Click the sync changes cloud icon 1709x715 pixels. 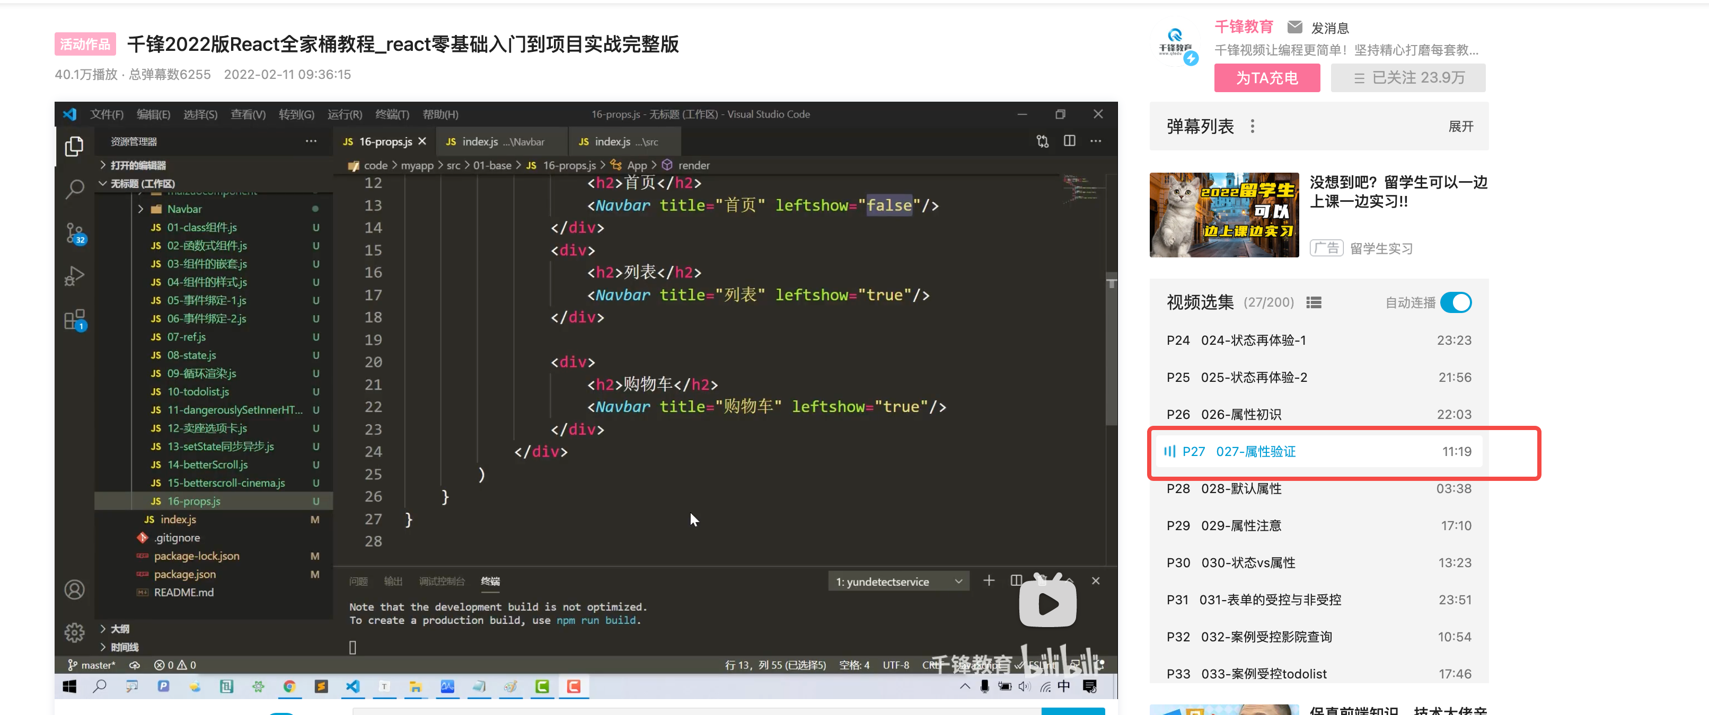pyautogui.click(x=135, y=665)
